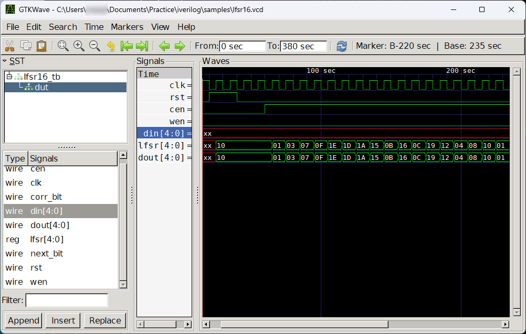Find previous edge with left green arrow
This screenshot has height=334, width=526.
coord(164,46)
